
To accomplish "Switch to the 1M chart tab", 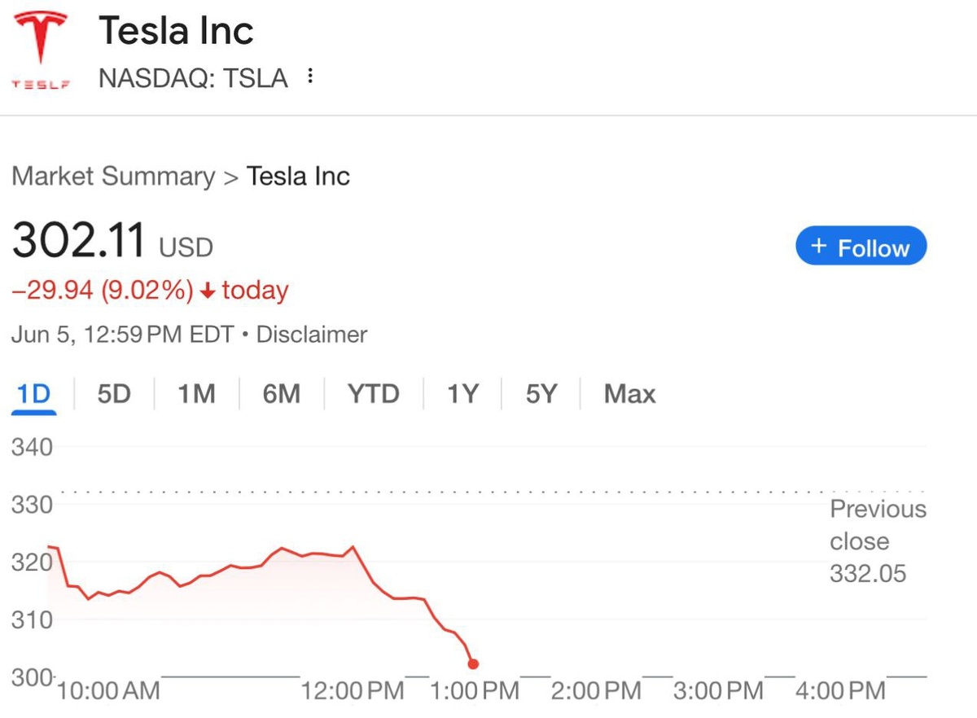I will click(x=196, y=394).
